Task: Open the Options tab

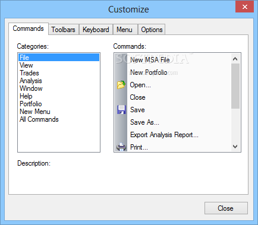Action: [x=152, y=30]
